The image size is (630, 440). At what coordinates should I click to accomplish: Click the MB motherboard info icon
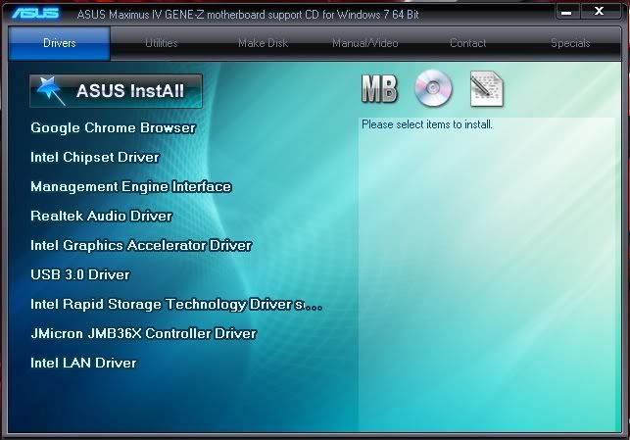[x=379, y=89]
